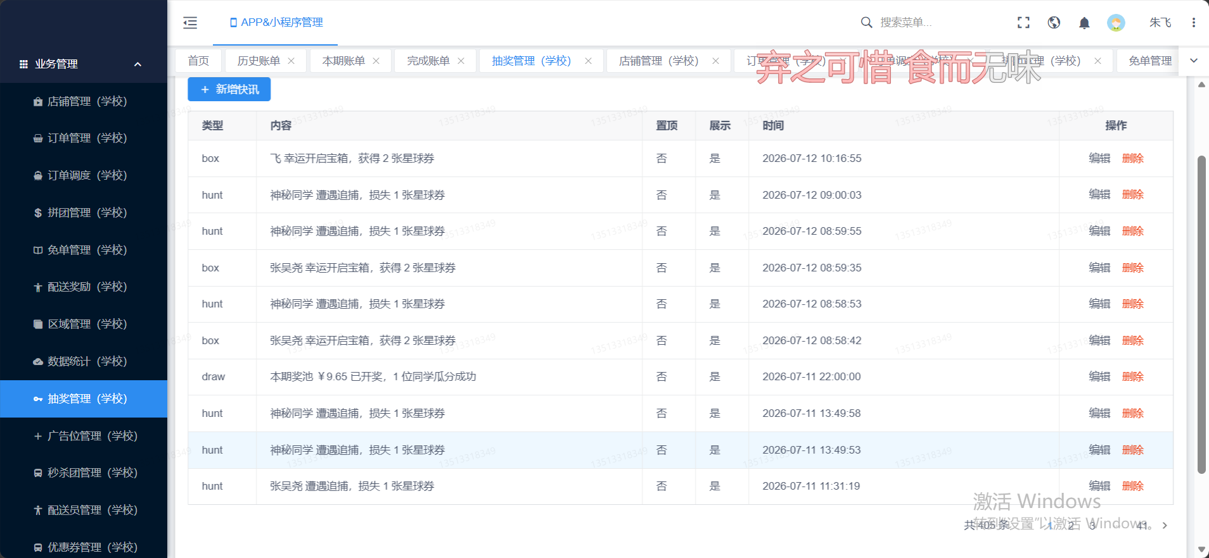This screenshot has width=1209, height=558.
Task: Open the vertical three-dot more menu
Action: (1193, 23)
